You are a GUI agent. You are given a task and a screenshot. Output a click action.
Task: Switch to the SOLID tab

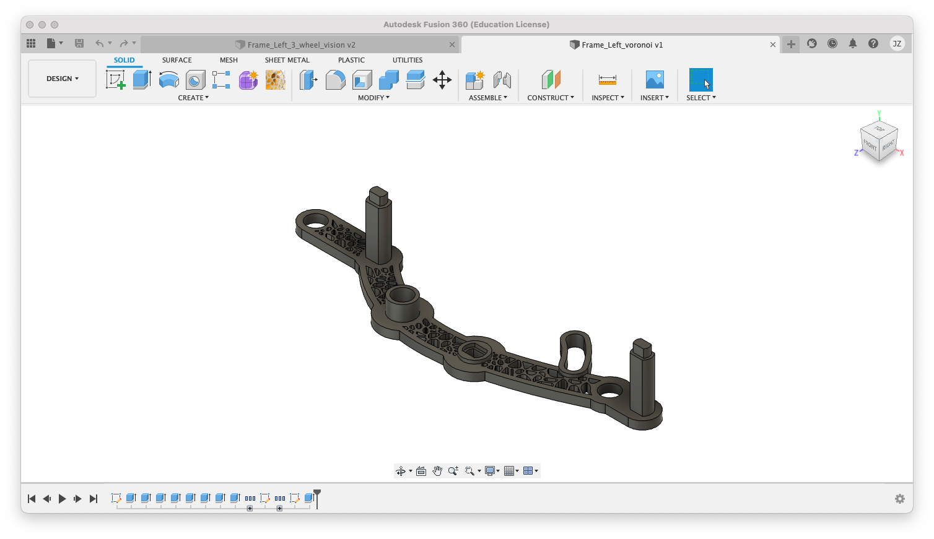click(124, 60)
